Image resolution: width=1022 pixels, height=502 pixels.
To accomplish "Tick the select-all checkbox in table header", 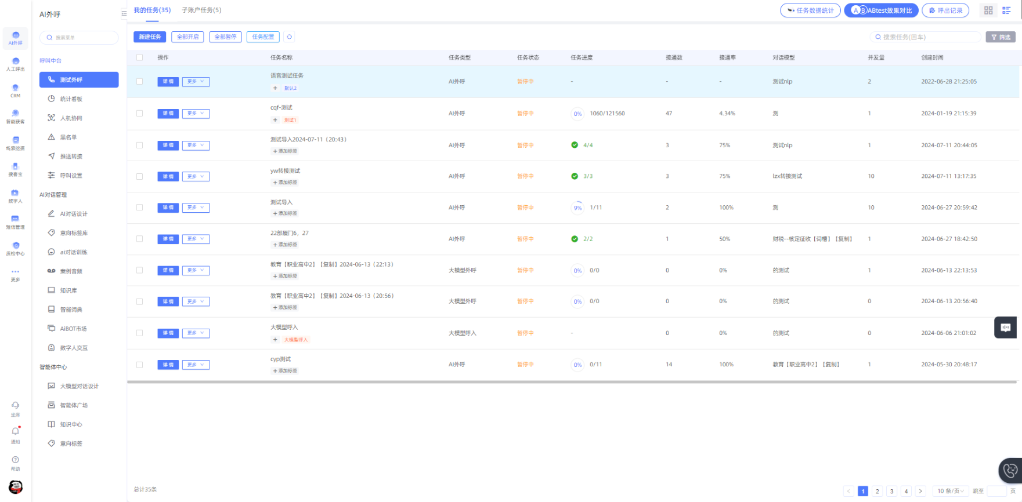I will (x=139, y=57).
